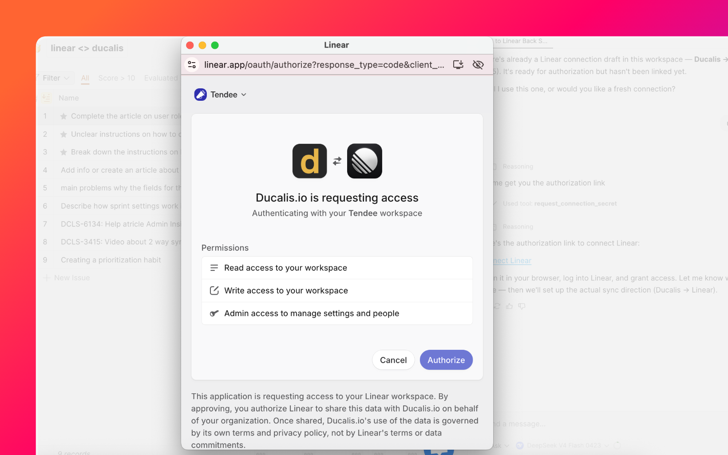Click the 'Used tool: request_connection_secret' entry
Screen dimensions: 728x455
pos(560,204)
